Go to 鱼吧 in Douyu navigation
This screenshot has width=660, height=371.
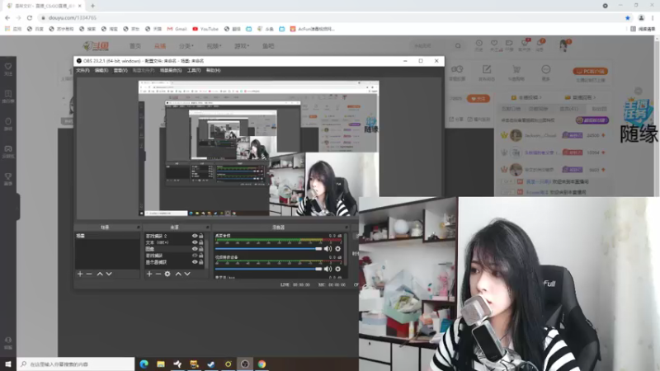[268, 46]
